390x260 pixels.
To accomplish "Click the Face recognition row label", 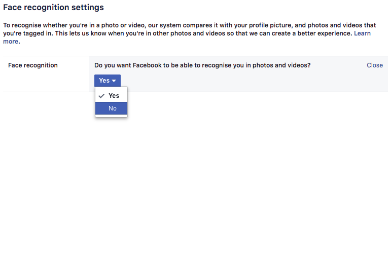I will pyautogui.click(x=33, y=65).
